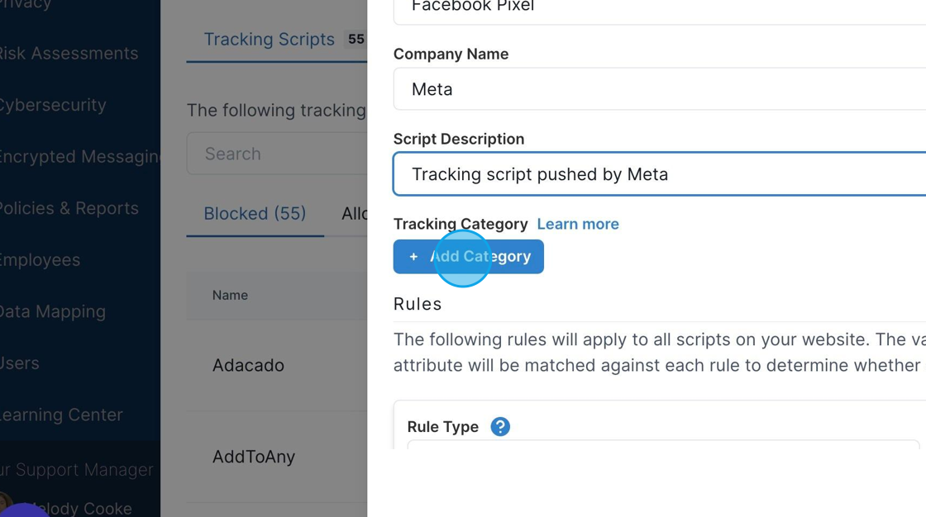Screen dimensions: 926x517
Task: Click the Facebook Pixel name field
Action: [659, 11]
